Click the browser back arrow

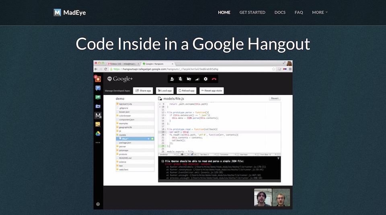(96, 69)
